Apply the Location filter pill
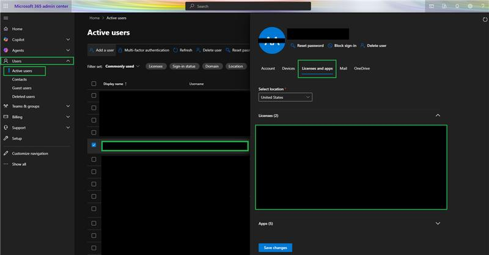This screenshot has width=489, height=255. pos(236,67)
